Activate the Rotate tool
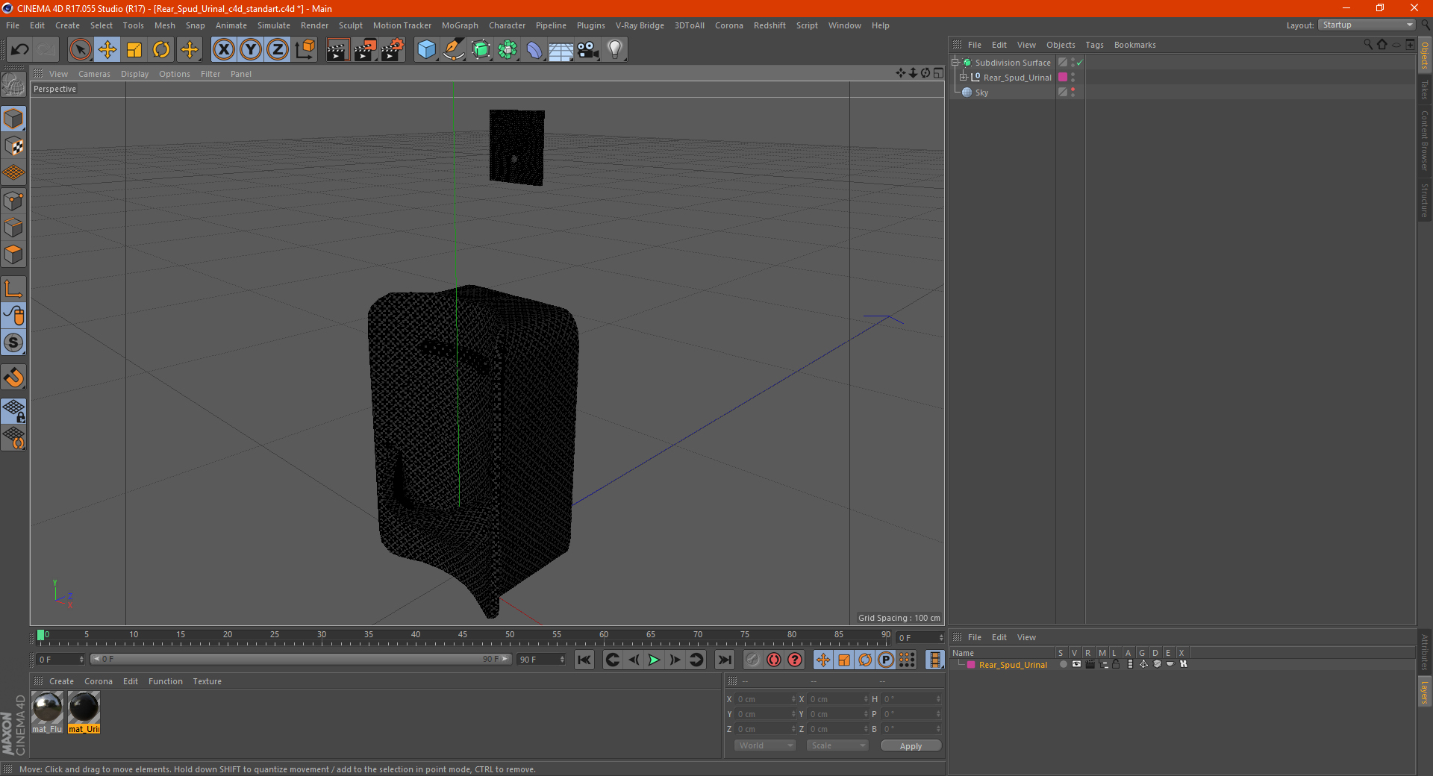This screenshot has width=1433, height=776. 161,50
